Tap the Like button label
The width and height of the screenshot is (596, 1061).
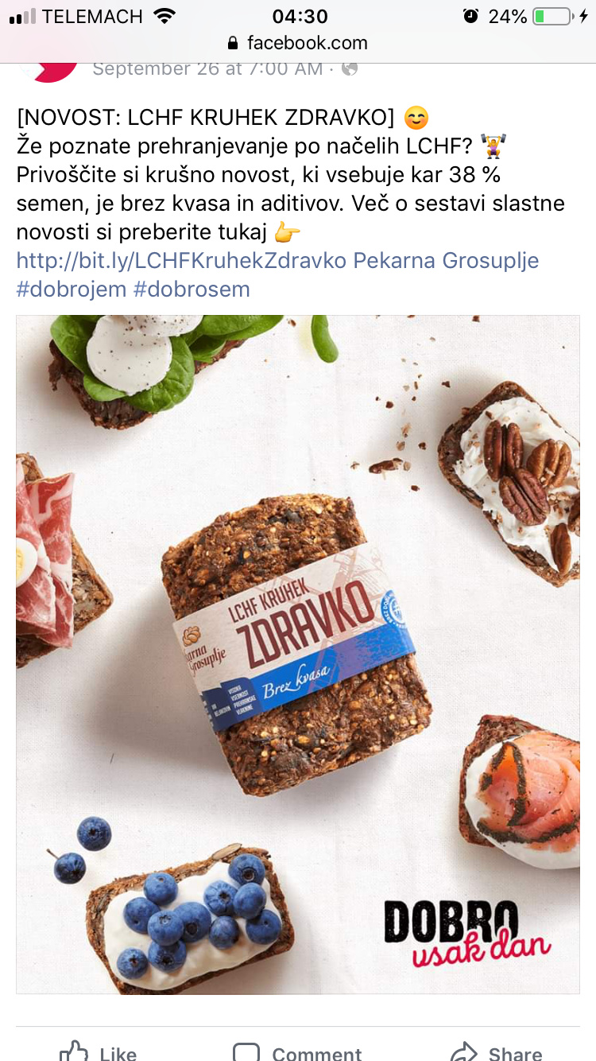point(118,1053)
